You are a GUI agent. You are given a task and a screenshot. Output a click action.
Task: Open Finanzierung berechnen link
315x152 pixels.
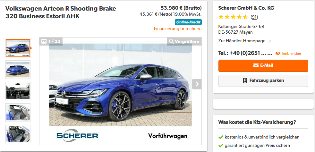pyautogui.click(x=178, y=29)
